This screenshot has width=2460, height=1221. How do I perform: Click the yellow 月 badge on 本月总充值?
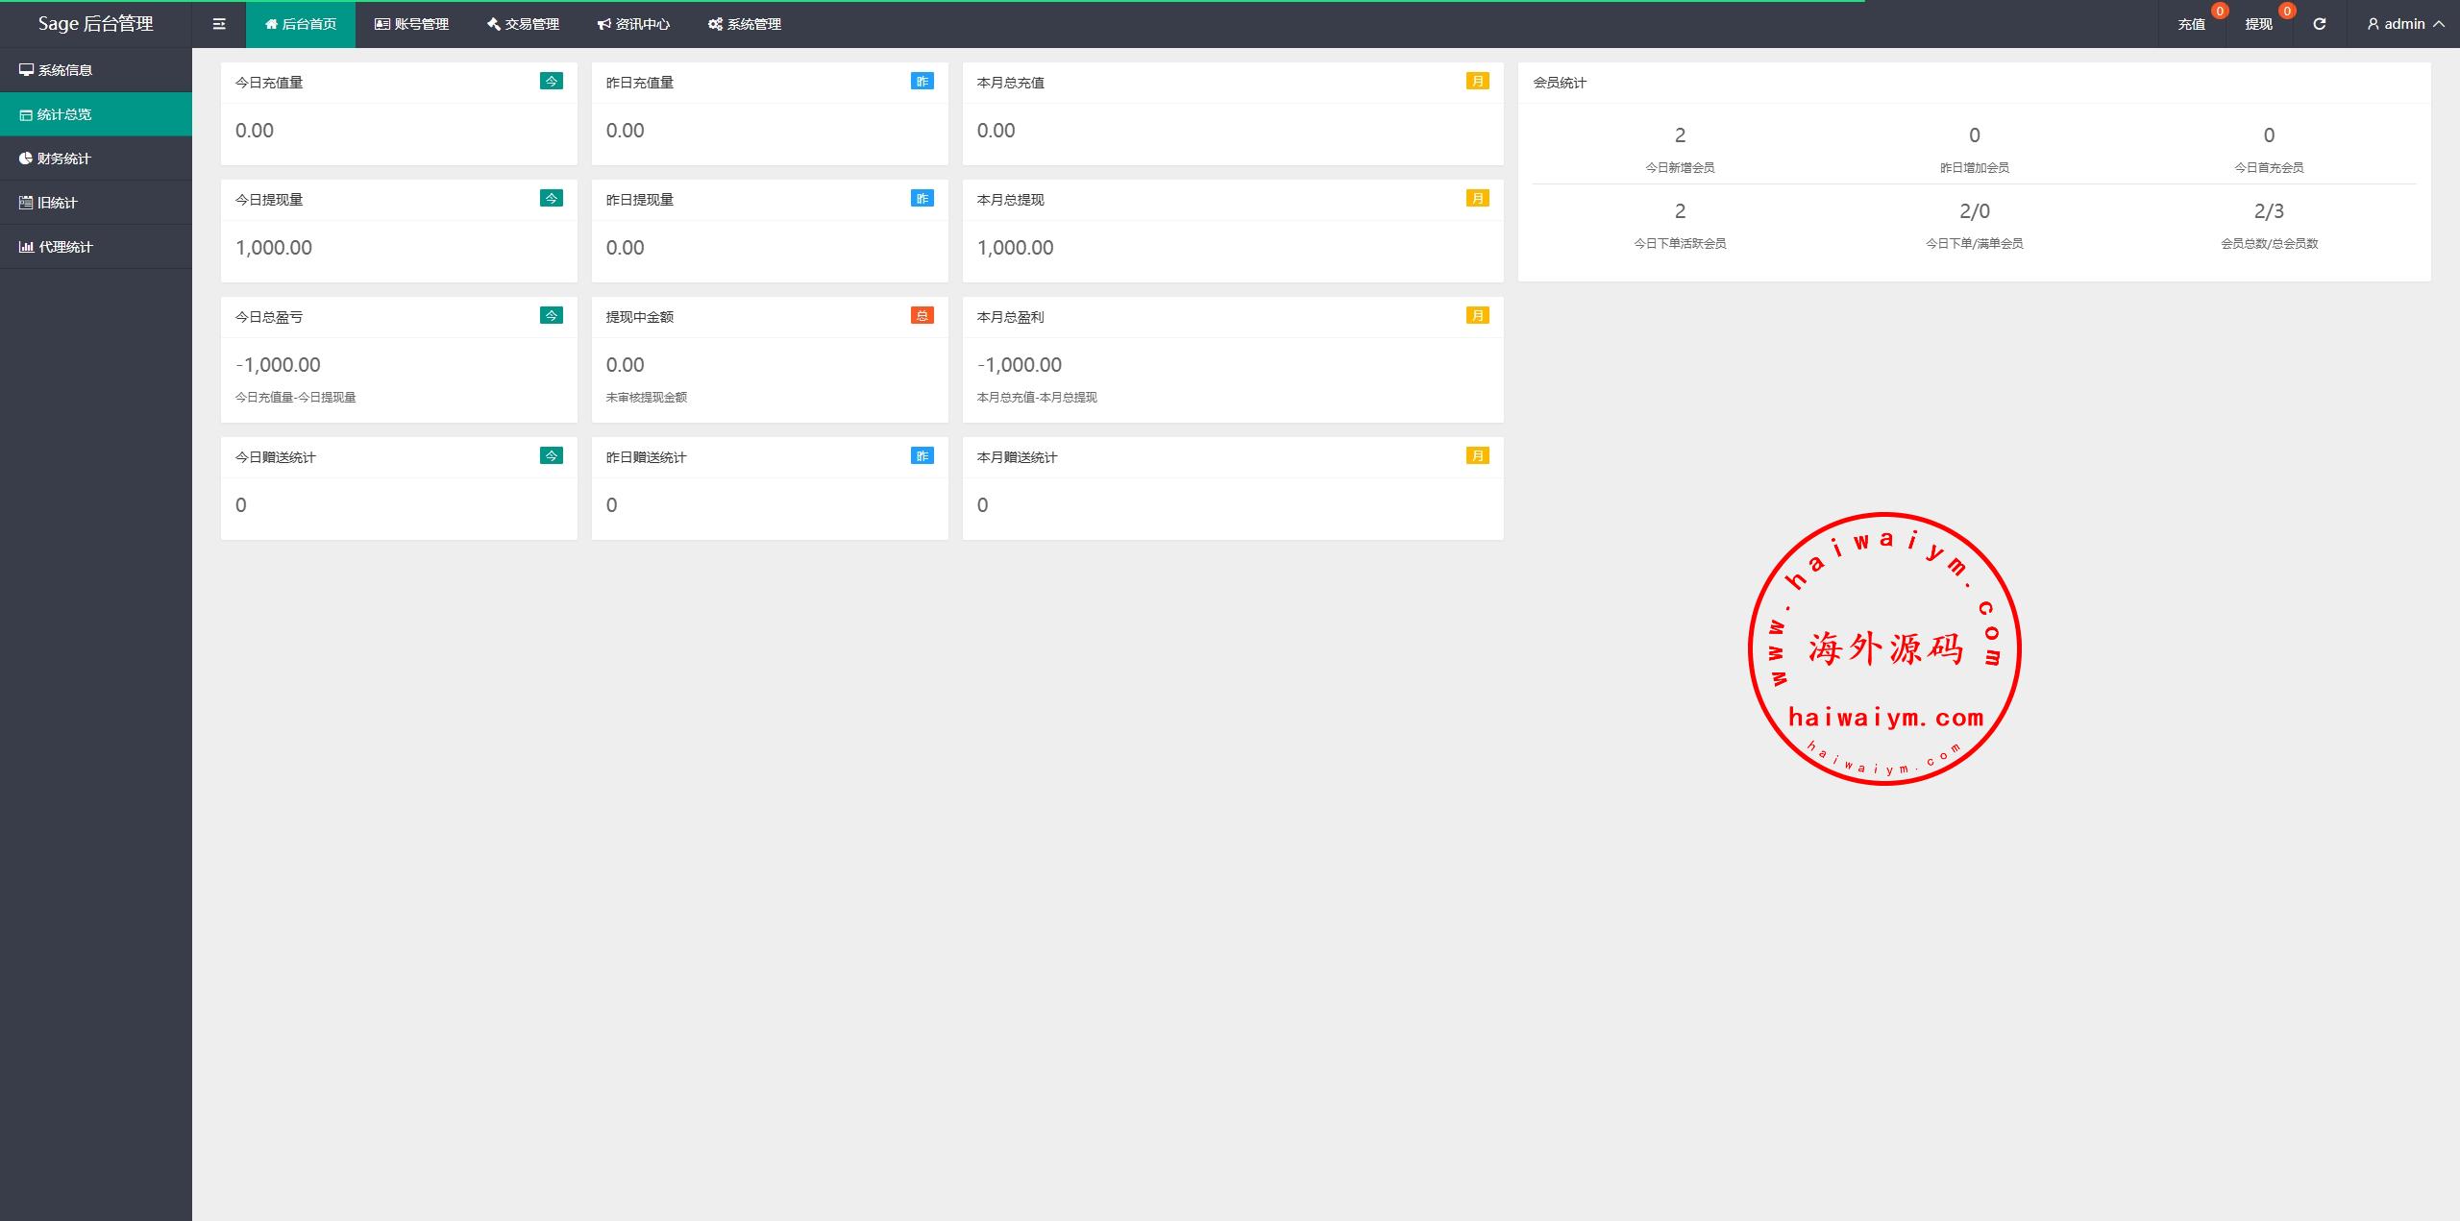tap(1477, 82)
